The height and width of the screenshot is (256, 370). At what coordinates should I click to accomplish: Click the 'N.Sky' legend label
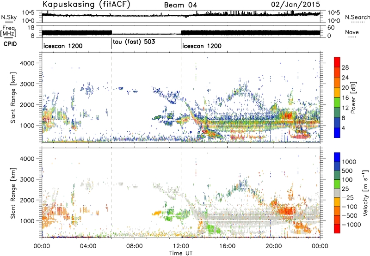point(9,17)
